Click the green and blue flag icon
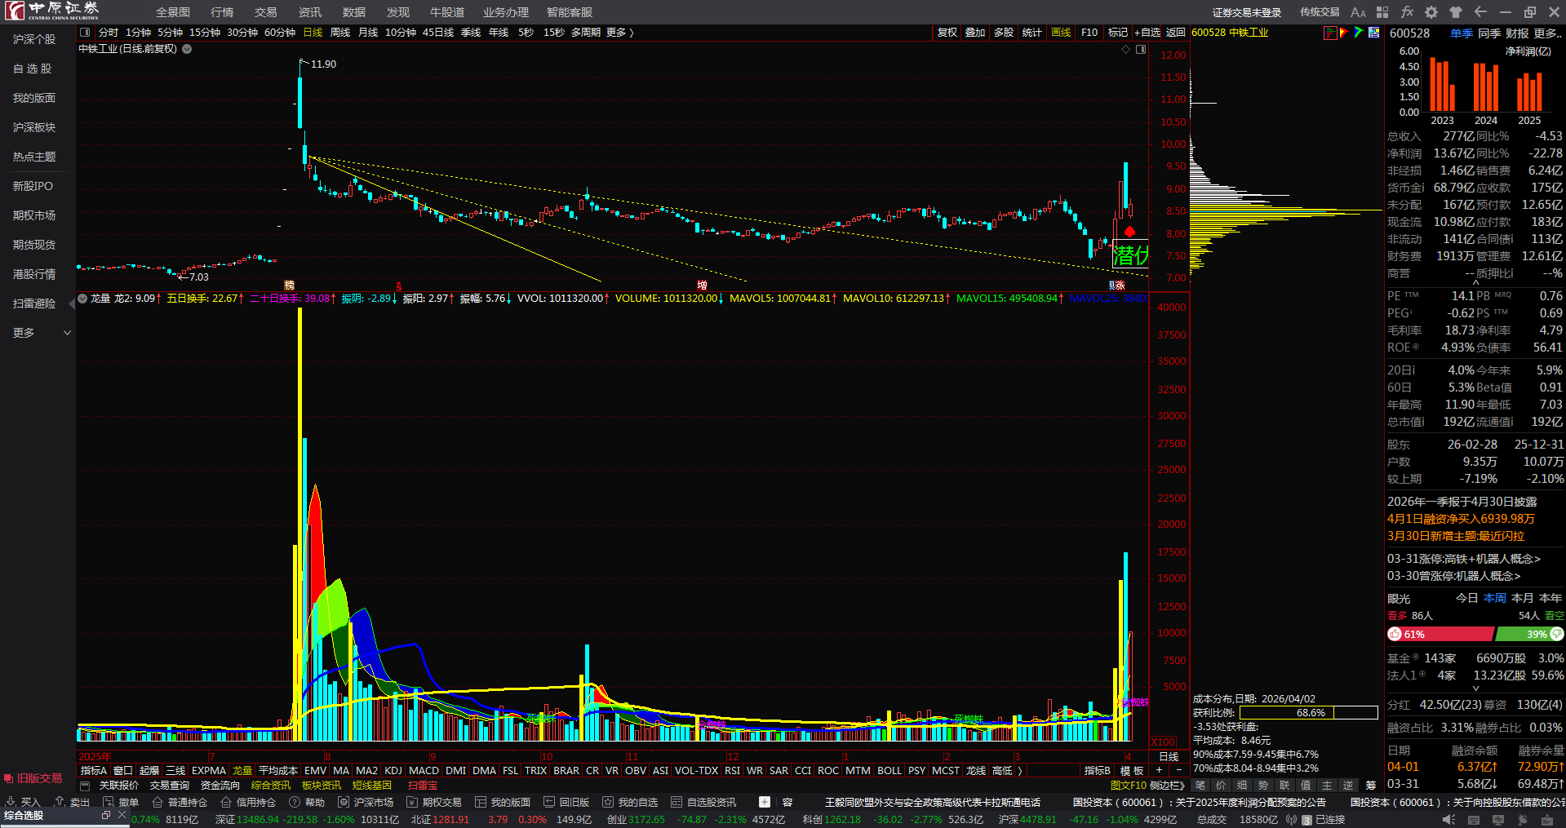Screen dimensions: 1566x828 click(x=1359, y=33)
